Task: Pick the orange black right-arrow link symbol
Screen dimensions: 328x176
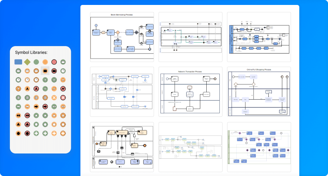Action: (x=36, y=106)
